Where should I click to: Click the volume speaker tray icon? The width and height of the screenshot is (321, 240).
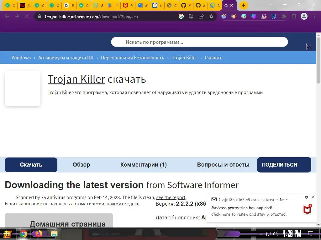click(276, 234)
